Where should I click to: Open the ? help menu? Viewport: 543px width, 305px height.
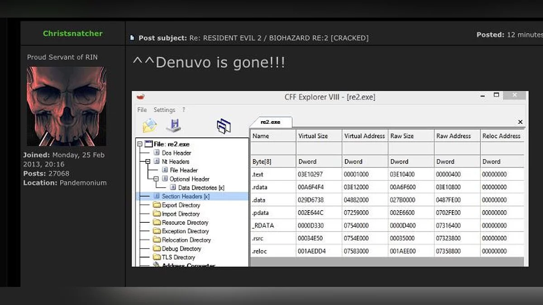[184, 110]
